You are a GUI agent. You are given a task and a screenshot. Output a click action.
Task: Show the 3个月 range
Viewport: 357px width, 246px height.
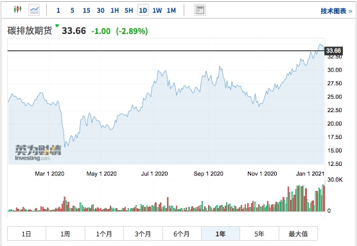[x=143, y=233]
